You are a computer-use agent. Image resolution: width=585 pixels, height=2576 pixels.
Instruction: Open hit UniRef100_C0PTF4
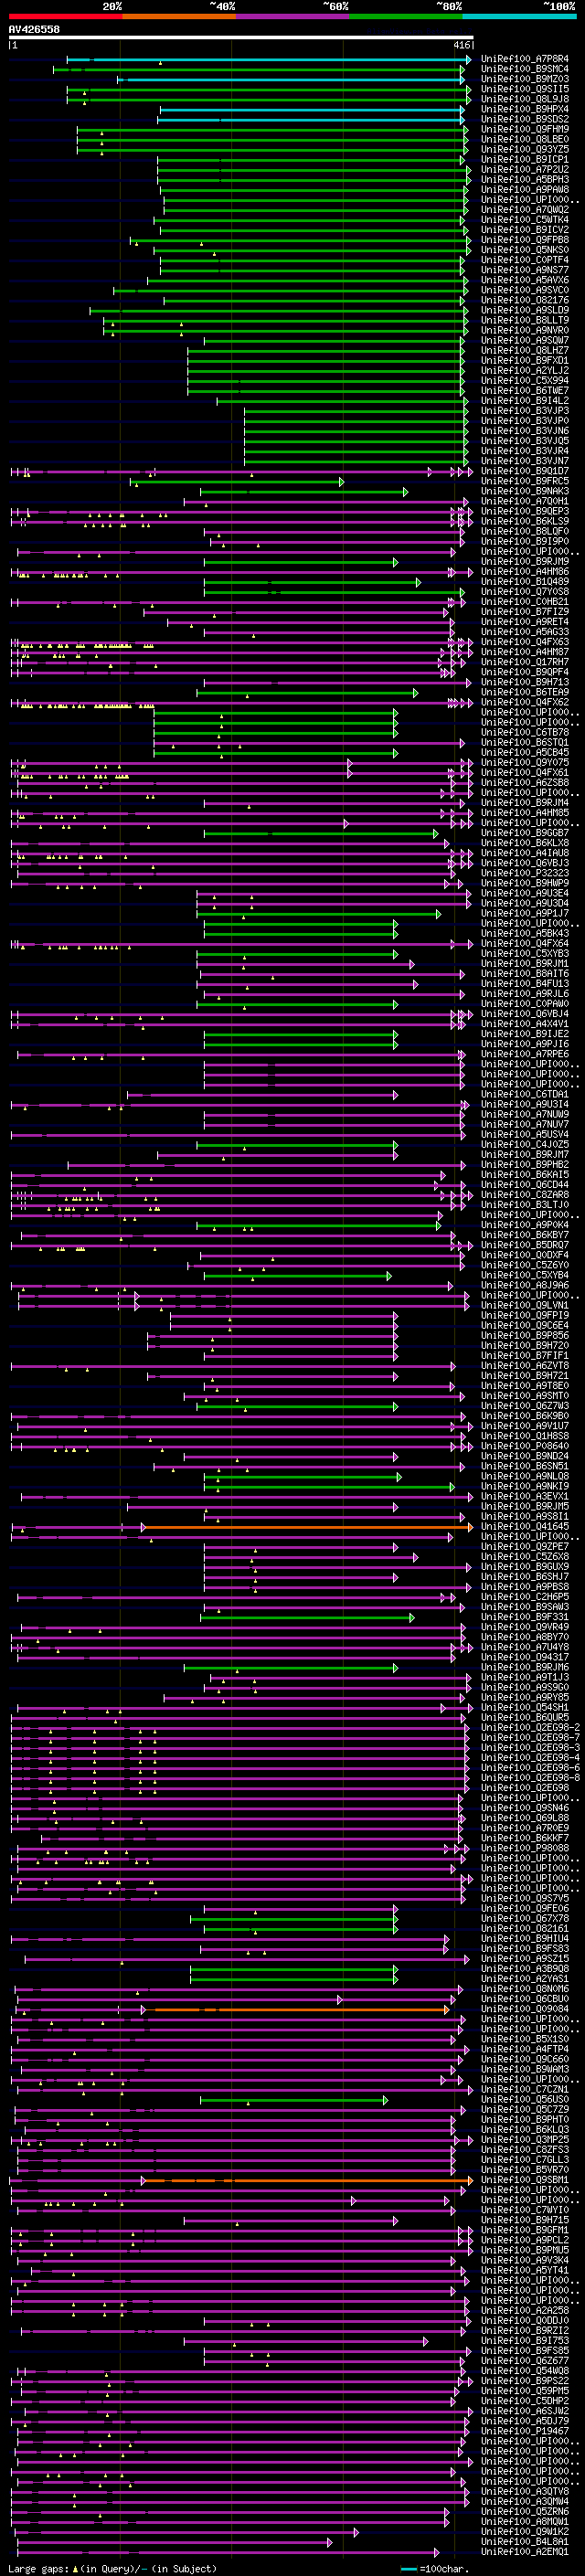[525, 260]
